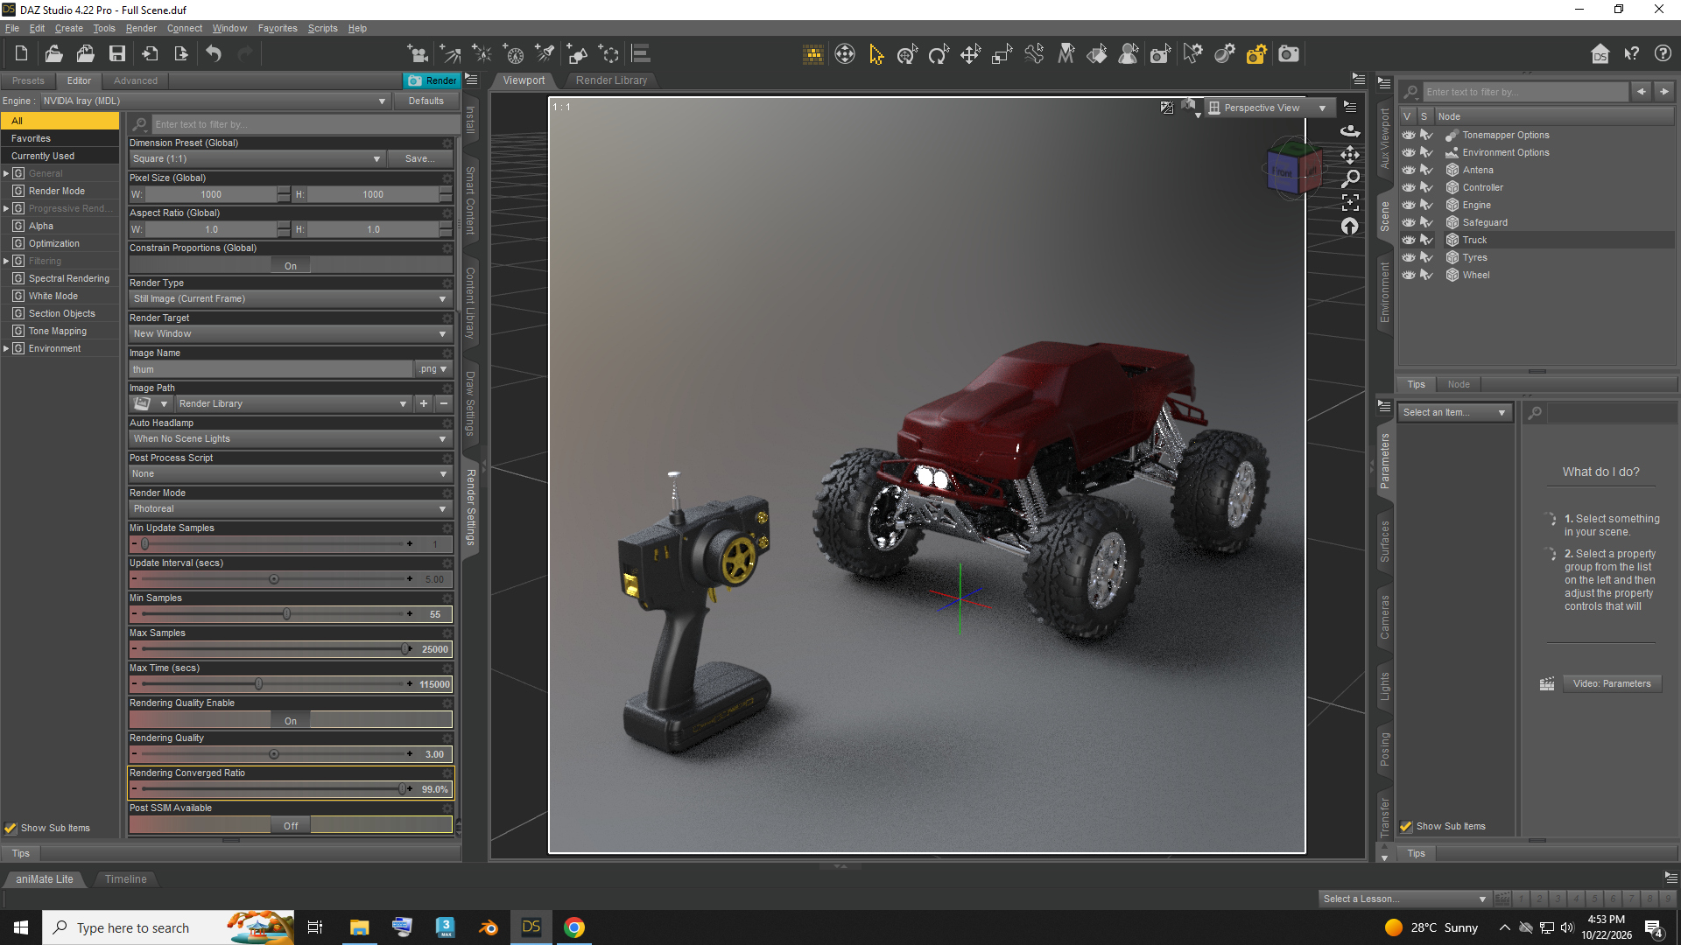Viewport: 1681px width, 945px height.
Task: Toggle Constrain Proportions On switch
Action: [291, 266]
